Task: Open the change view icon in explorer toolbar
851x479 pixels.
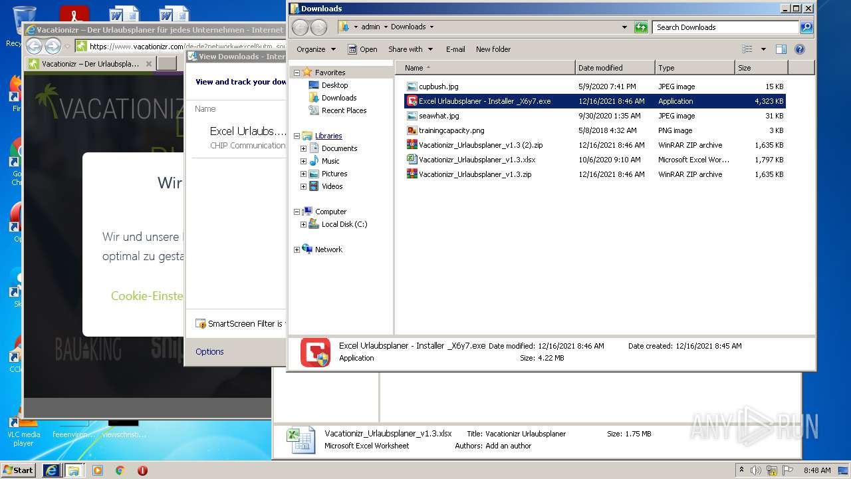Action: coord(747,49)
